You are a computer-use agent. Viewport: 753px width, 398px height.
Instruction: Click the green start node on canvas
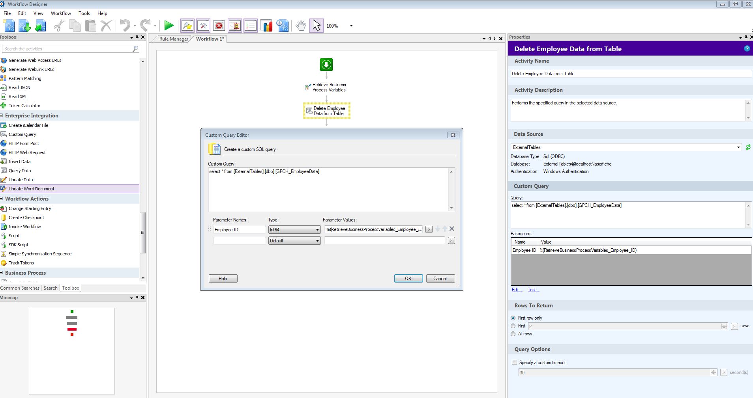[x=326, y=65]
